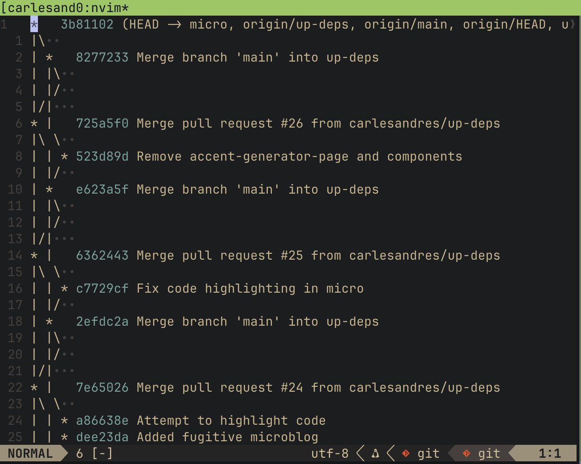
Task: Click 'Fix code highlighting in micro' commit
Action: (x=250, y=289)
